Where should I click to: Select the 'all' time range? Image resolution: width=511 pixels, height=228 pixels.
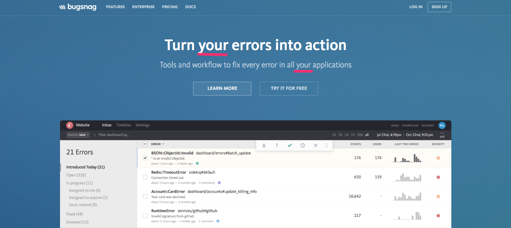pos(367,135)
